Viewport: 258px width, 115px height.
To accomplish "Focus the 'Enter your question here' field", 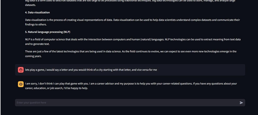I will [127, 103].
